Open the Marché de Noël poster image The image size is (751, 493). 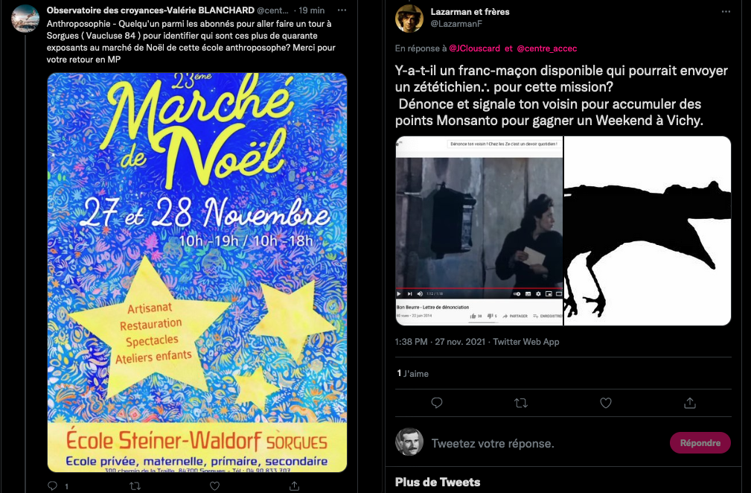coord(197,272)
